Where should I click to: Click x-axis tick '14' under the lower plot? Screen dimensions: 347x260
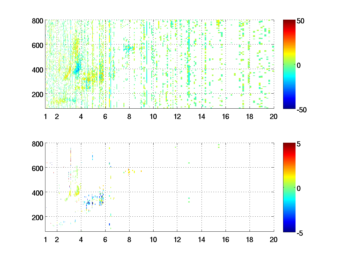click(202, 239)
